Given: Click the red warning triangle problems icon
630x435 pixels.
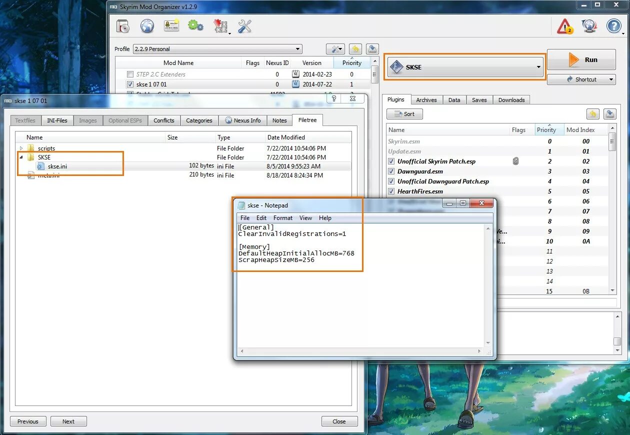Looking at the screenshot, I should 565,26.
